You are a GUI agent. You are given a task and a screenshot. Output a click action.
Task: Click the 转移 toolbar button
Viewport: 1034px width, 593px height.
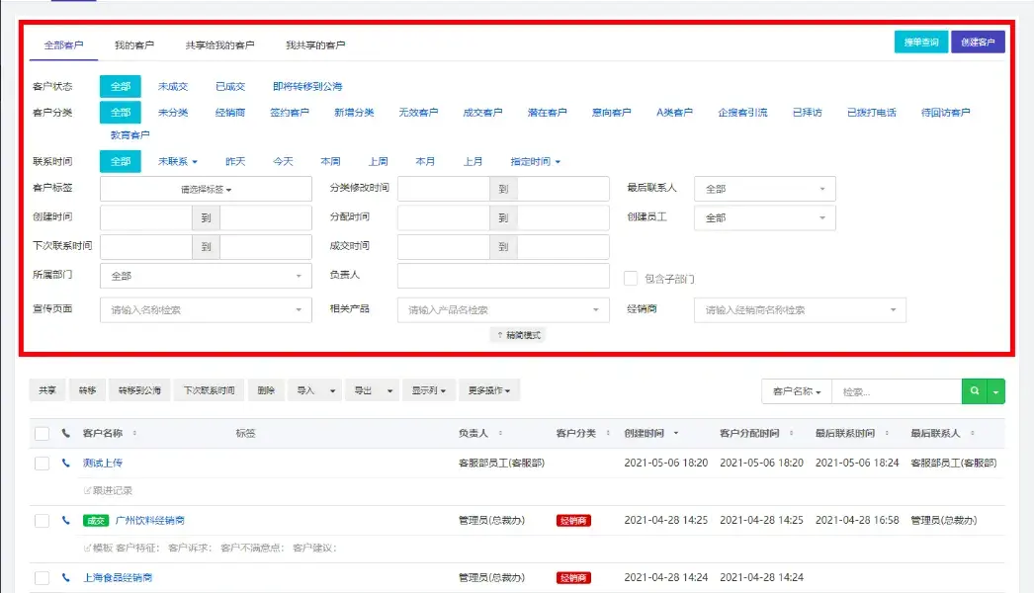coord(87,390)
